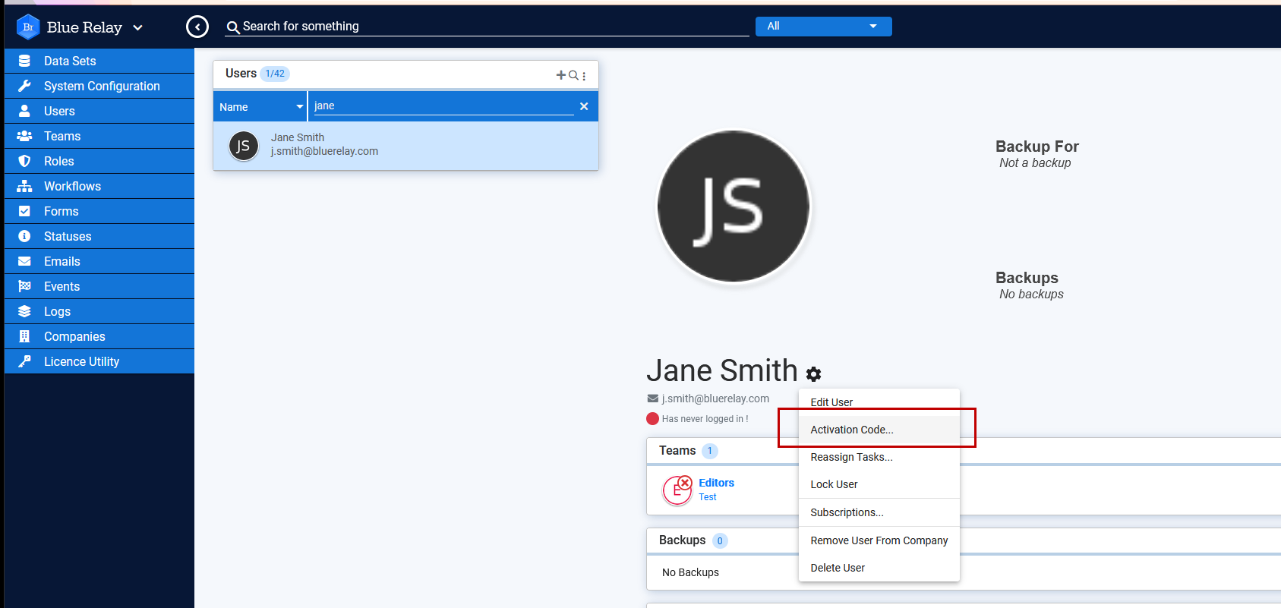Open the Name filter field dropdown
The image size is (1281, 608).
(260, 107)
